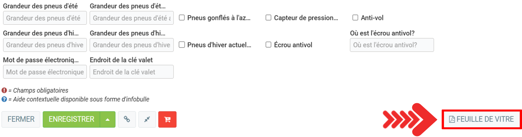Expand the Enregistrer split-button arrow

(x=108, y=119)
